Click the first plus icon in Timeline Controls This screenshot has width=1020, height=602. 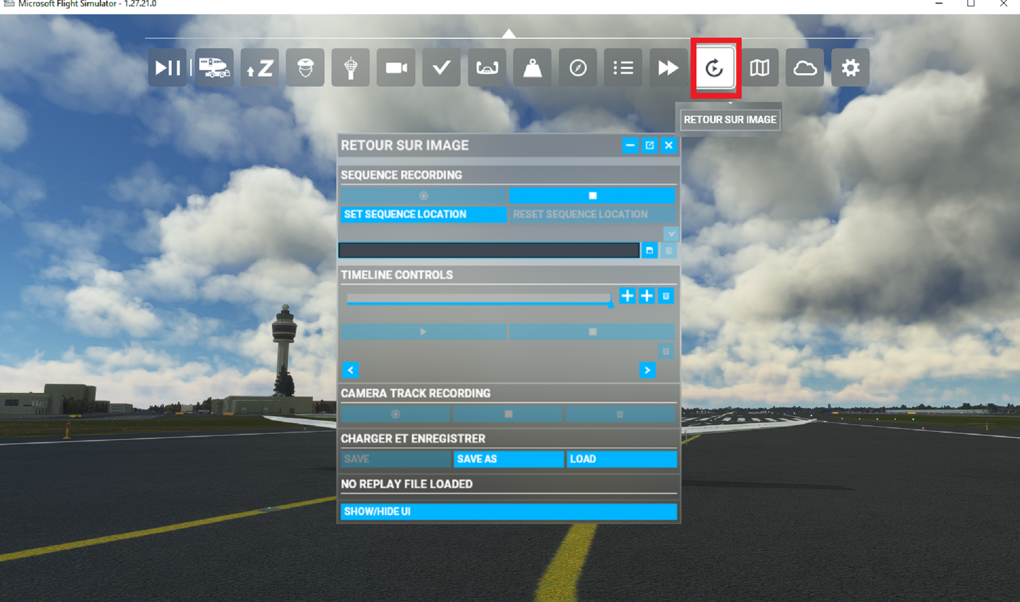click(627, 296)
